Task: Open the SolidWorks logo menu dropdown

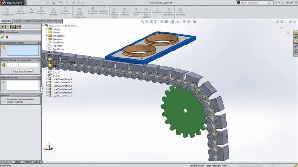Action: pos(25,3)
